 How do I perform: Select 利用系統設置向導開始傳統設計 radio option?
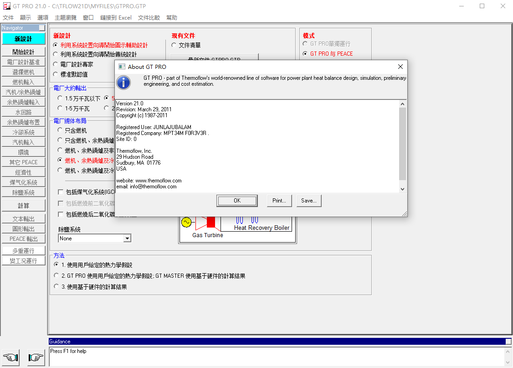coord(56,54)
